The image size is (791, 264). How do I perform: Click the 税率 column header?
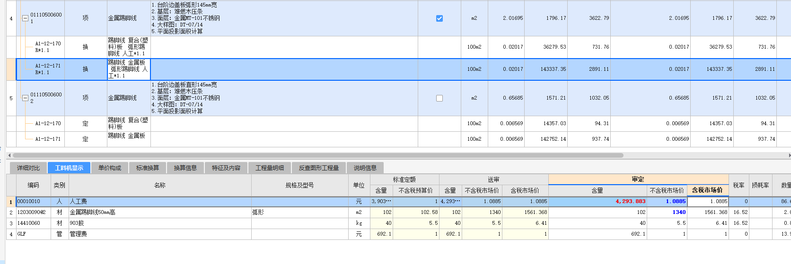click(739, 185)
